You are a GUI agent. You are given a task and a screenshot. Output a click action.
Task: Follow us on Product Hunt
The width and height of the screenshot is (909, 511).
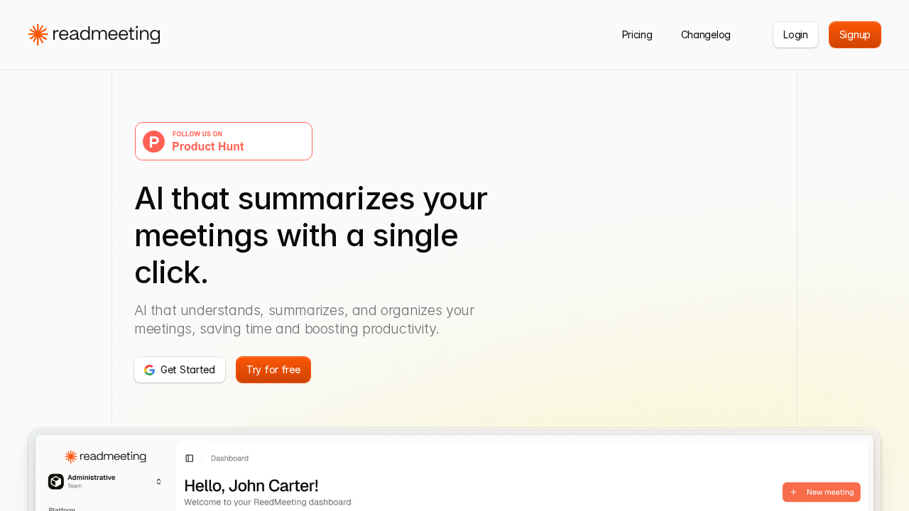[223, 141]
